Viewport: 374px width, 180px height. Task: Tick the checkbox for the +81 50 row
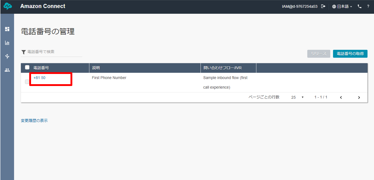27,82
